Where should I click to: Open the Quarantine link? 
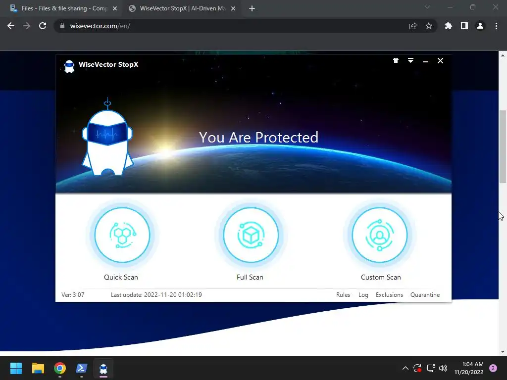425,295
